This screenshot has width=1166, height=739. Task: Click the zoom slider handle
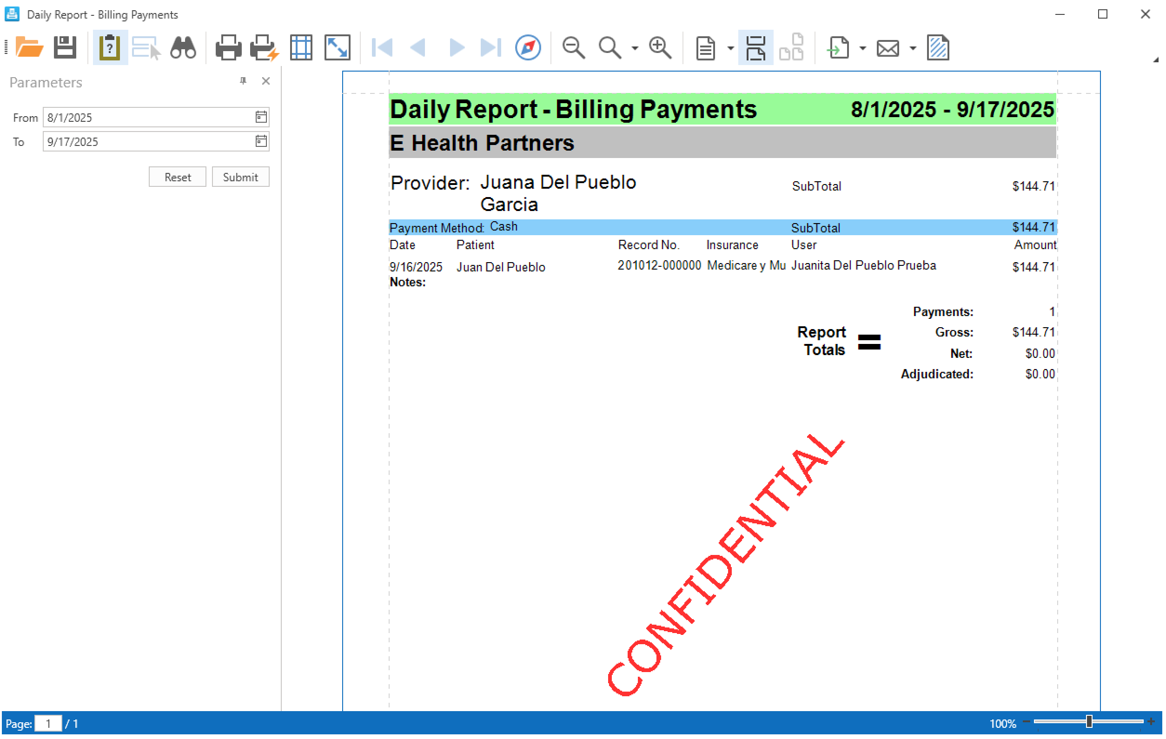point(1089,722)
